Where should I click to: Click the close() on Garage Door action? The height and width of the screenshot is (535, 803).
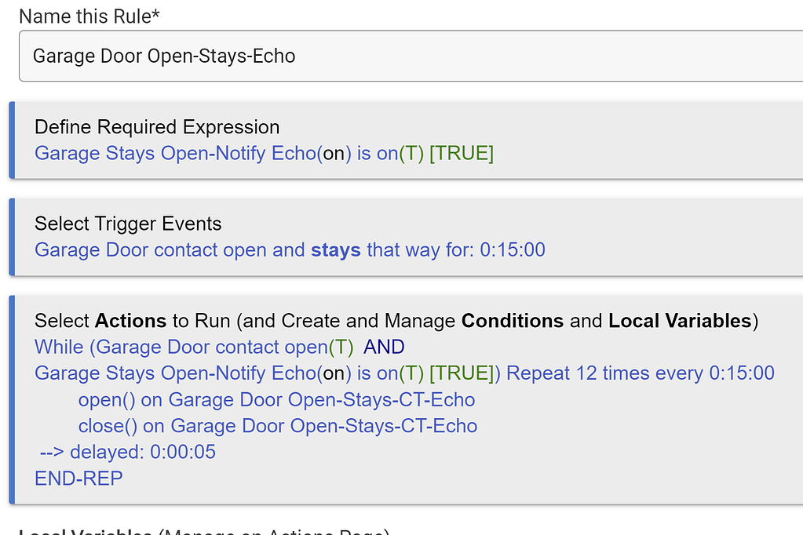(278, 425)
